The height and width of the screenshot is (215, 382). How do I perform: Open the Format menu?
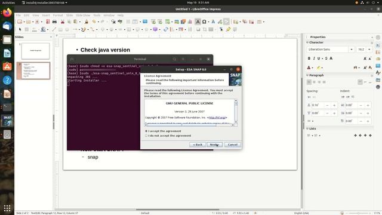tap(58, 15)
